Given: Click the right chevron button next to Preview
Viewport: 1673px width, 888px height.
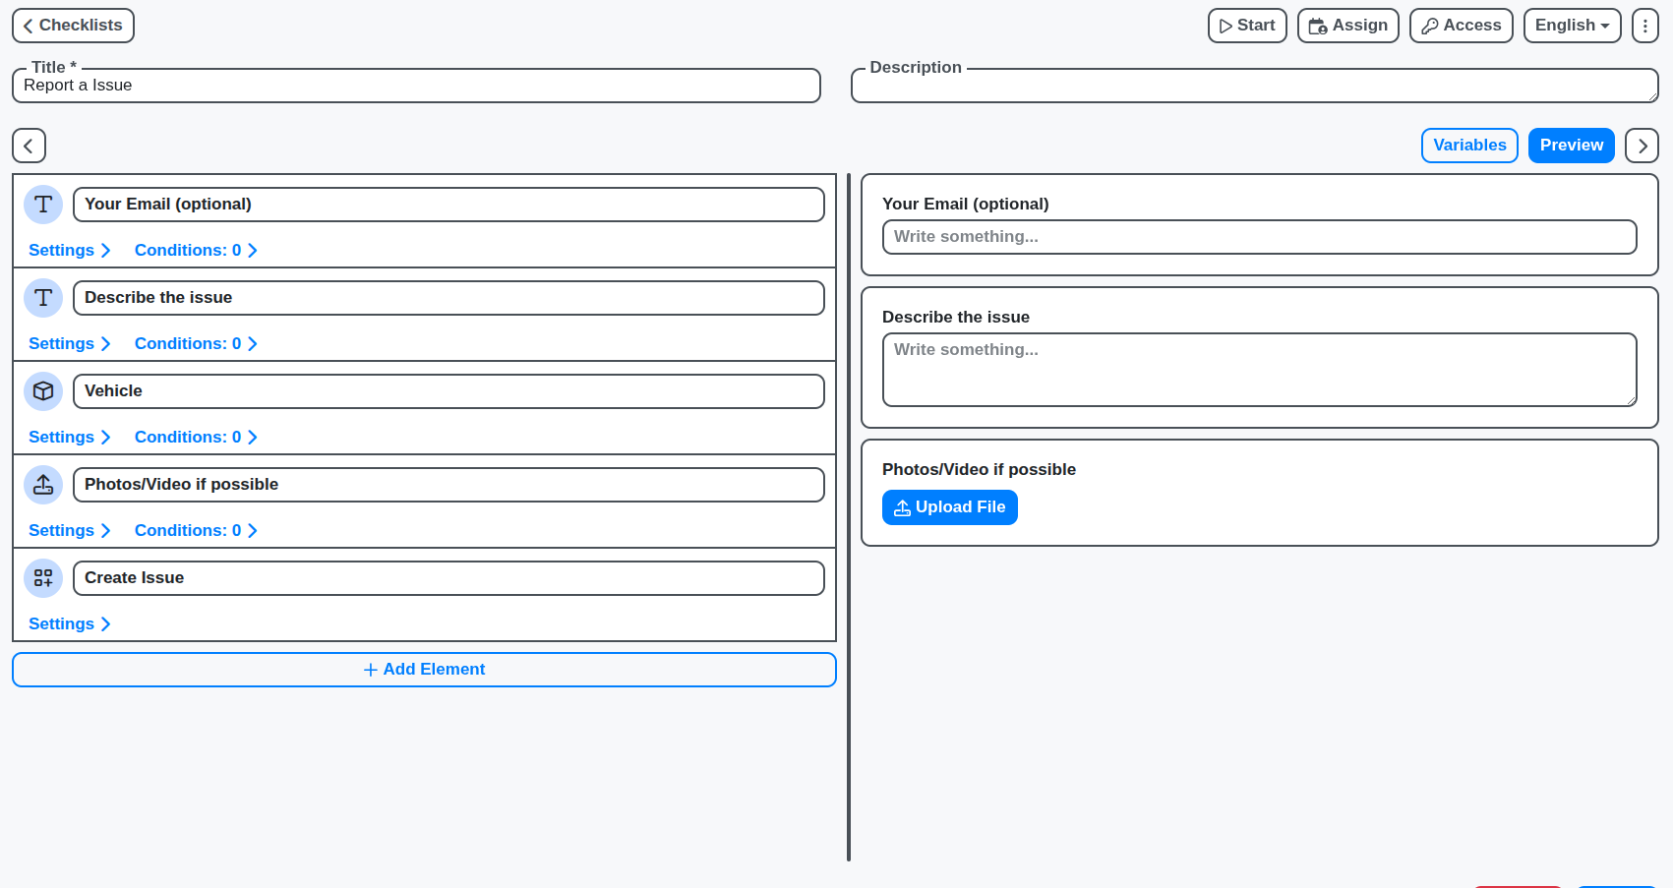Looking at the screenshot, I should pyautogui.click(x=1642, y=146).
